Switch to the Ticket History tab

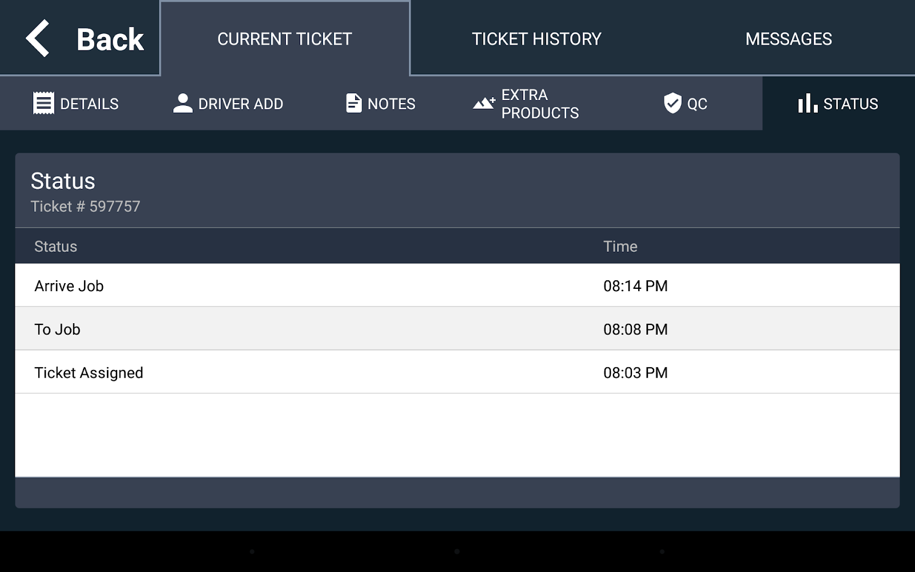[x=536, y=38]
